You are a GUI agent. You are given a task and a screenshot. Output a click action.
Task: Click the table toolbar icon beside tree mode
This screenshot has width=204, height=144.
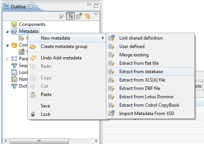79,16
